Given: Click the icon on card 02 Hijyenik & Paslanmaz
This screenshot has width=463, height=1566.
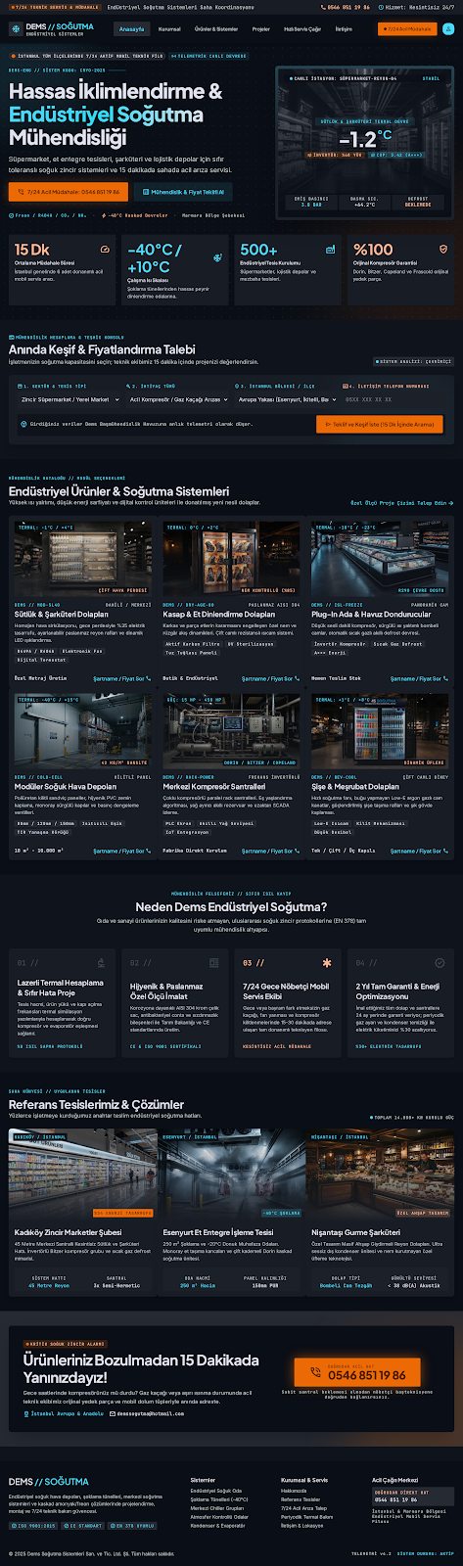Looking at the screenshot, I should pos(214,962).
